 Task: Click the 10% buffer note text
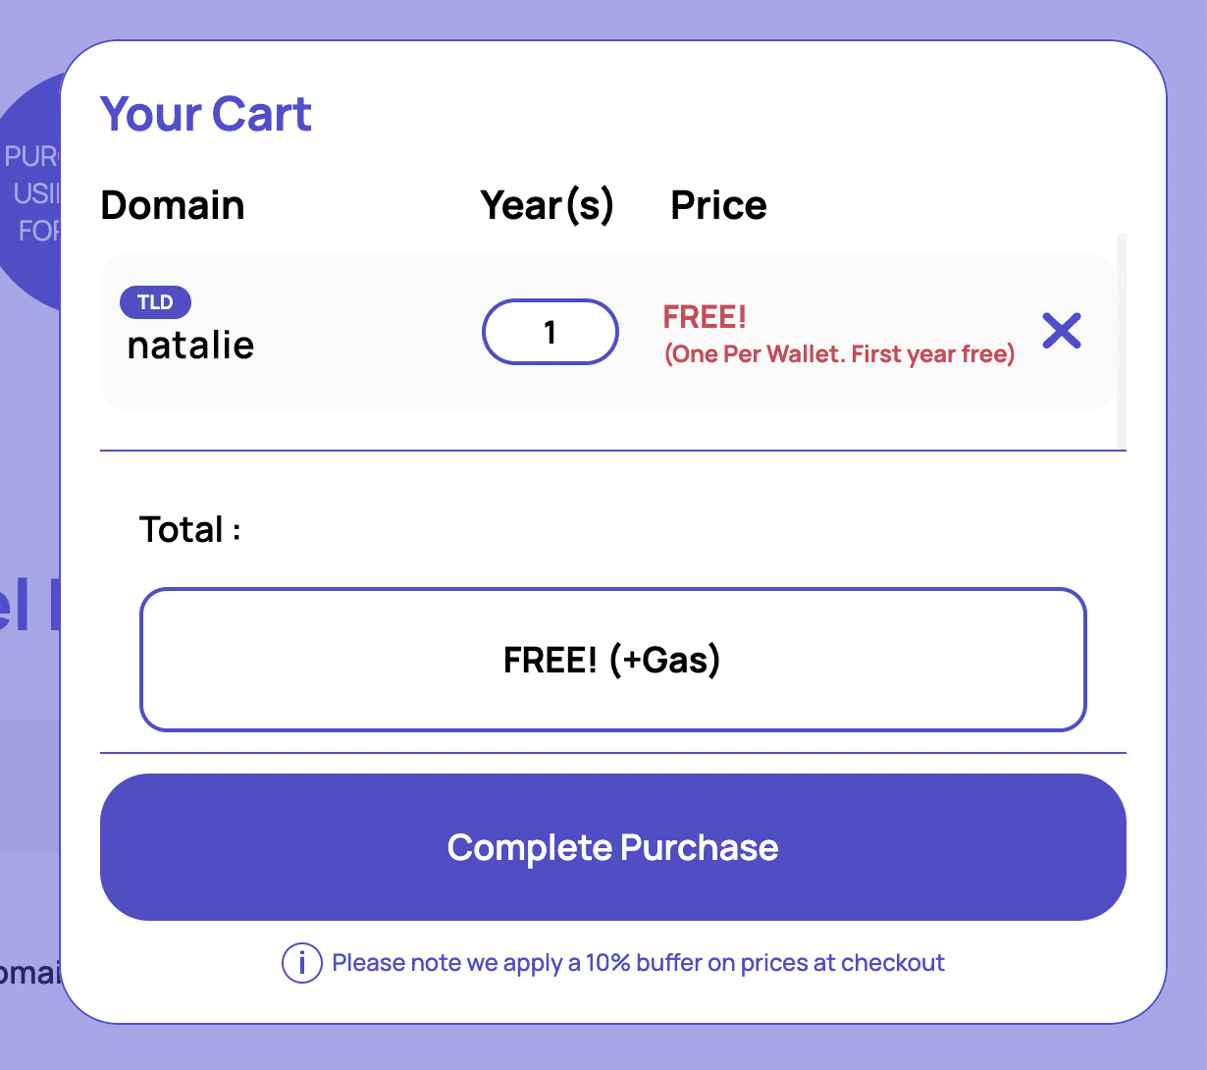point(638,963)
